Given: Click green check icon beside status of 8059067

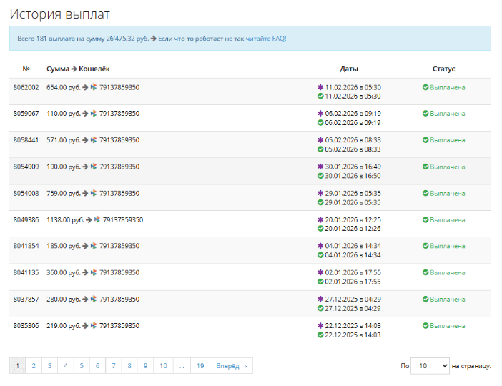Looking at the screenshot, I should [x=425, y=114].
